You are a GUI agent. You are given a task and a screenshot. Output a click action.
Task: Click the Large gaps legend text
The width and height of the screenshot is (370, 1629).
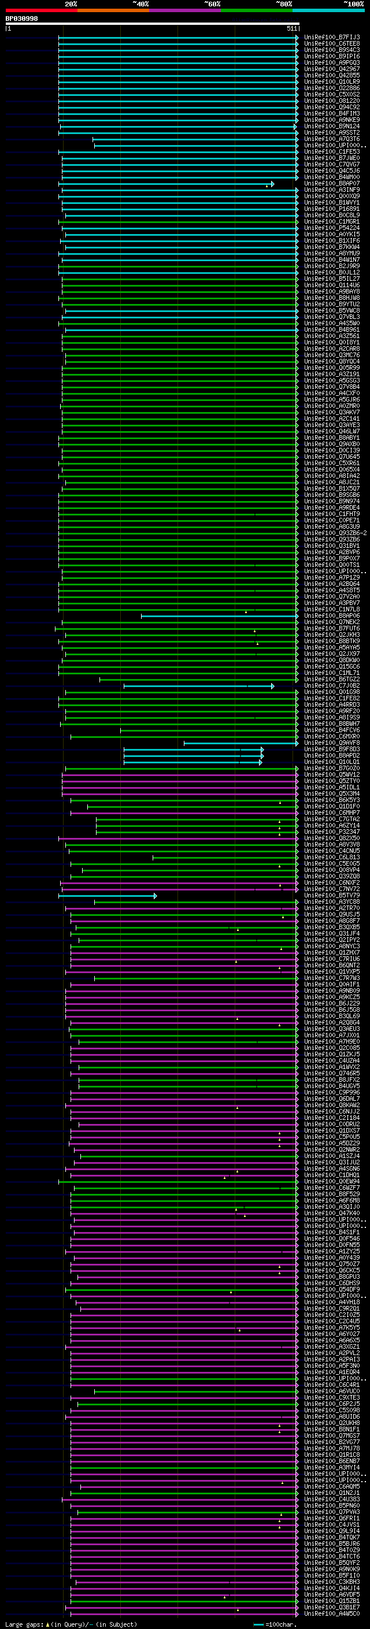point(71,1624)
